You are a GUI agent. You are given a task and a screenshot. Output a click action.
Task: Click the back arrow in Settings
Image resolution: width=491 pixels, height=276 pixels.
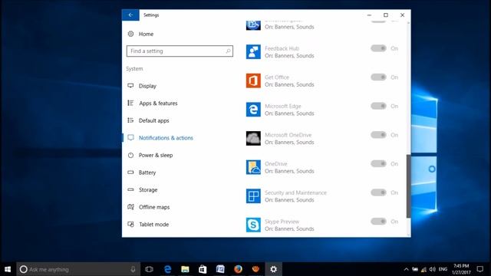click(x=130, y=15)
